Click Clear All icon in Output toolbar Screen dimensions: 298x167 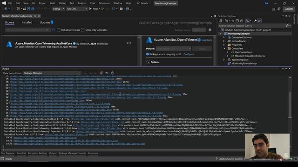pyautogui.click(x=101, y=73)
